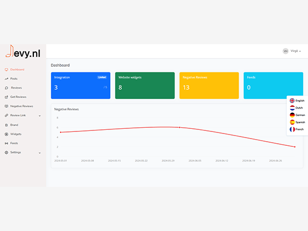Click the Negative Reviews book icon

tap(7, 106)
